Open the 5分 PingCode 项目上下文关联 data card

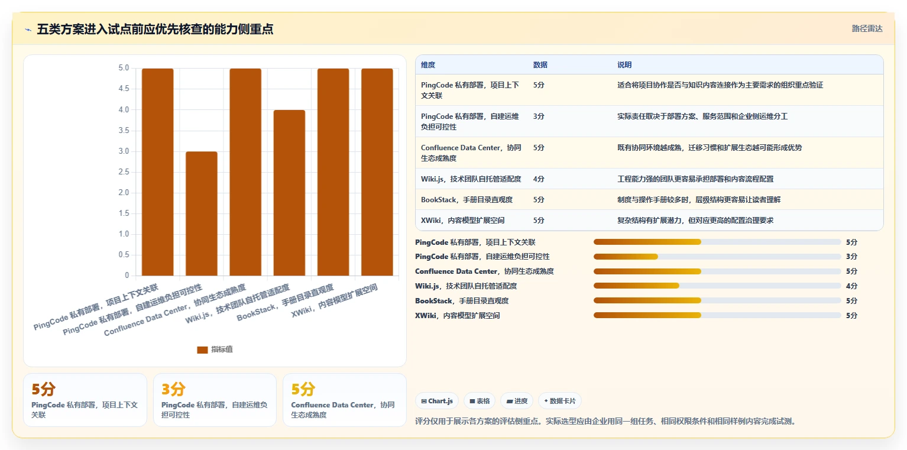point(85,400)
